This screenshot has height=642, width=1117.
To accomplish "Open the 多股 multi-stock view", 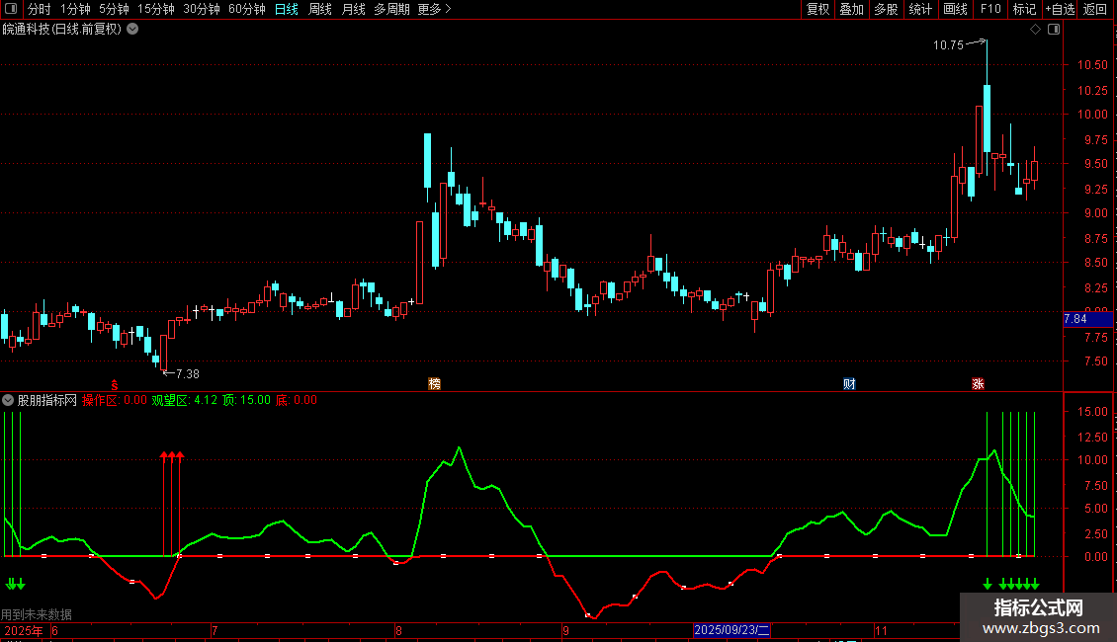I will point(886,9).
